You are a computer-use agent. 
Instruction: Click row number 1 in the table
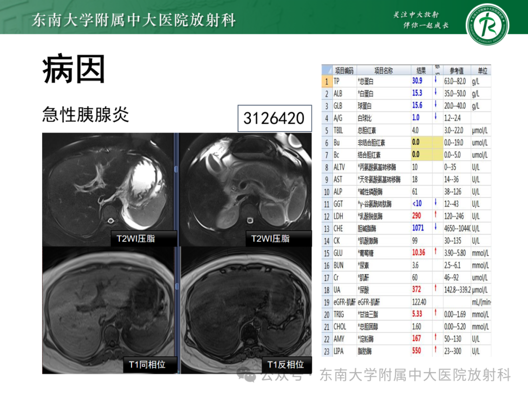(327, 81)
